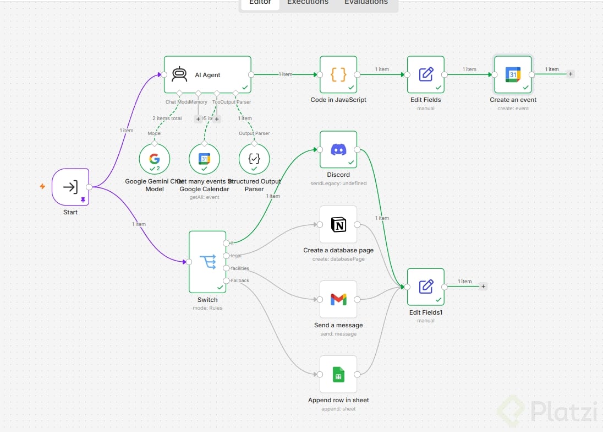This screenshot has width=603, height=432.
Task: Select the Create an event calendar node
Action: [x=513, y=75]
